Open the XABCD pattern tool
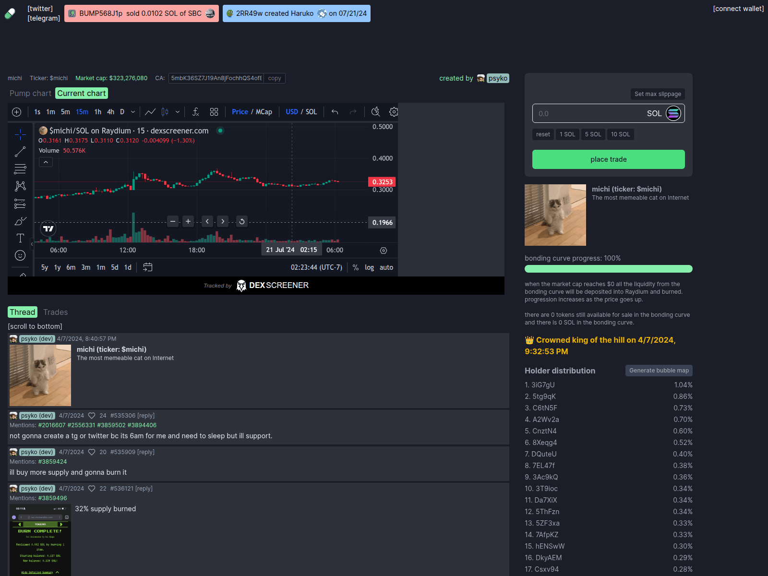The image size is (768, 576). click(20, 186)
